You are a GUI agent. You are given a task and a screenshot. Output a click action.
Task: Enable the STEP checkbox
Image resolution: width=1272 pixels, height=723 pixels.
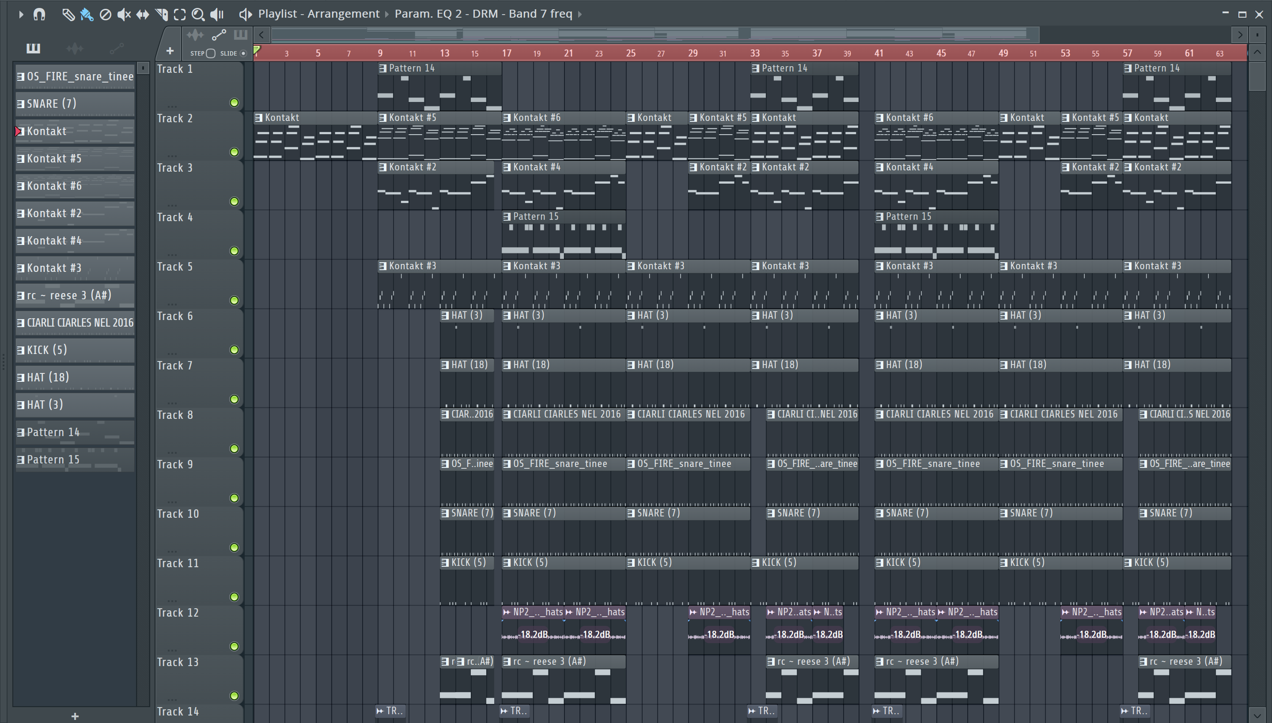click(211, 53)
